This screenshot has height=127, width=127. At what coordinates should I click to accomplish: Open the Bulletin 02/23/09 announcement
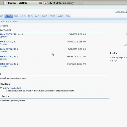tap(8, 64)
